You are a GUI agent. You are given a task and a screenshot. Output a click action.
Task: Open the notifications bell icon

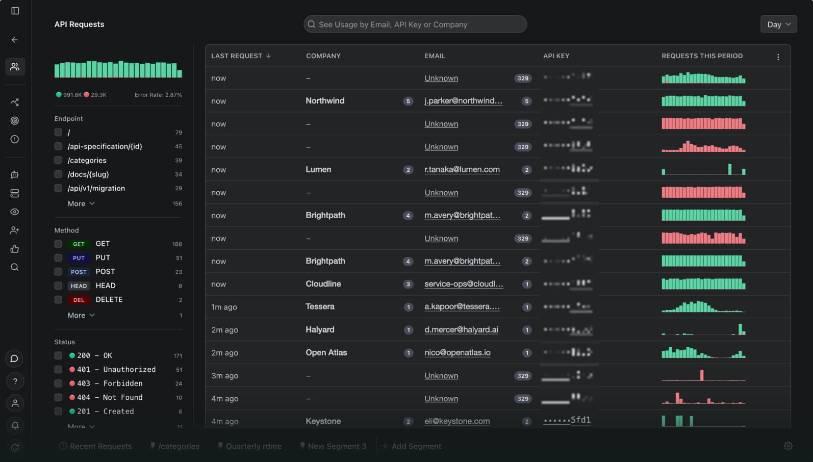15,425
